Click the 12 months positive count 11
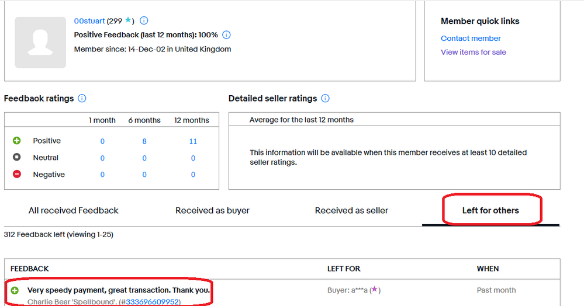This screenshot has width=584, height=306. pos(193,141)
